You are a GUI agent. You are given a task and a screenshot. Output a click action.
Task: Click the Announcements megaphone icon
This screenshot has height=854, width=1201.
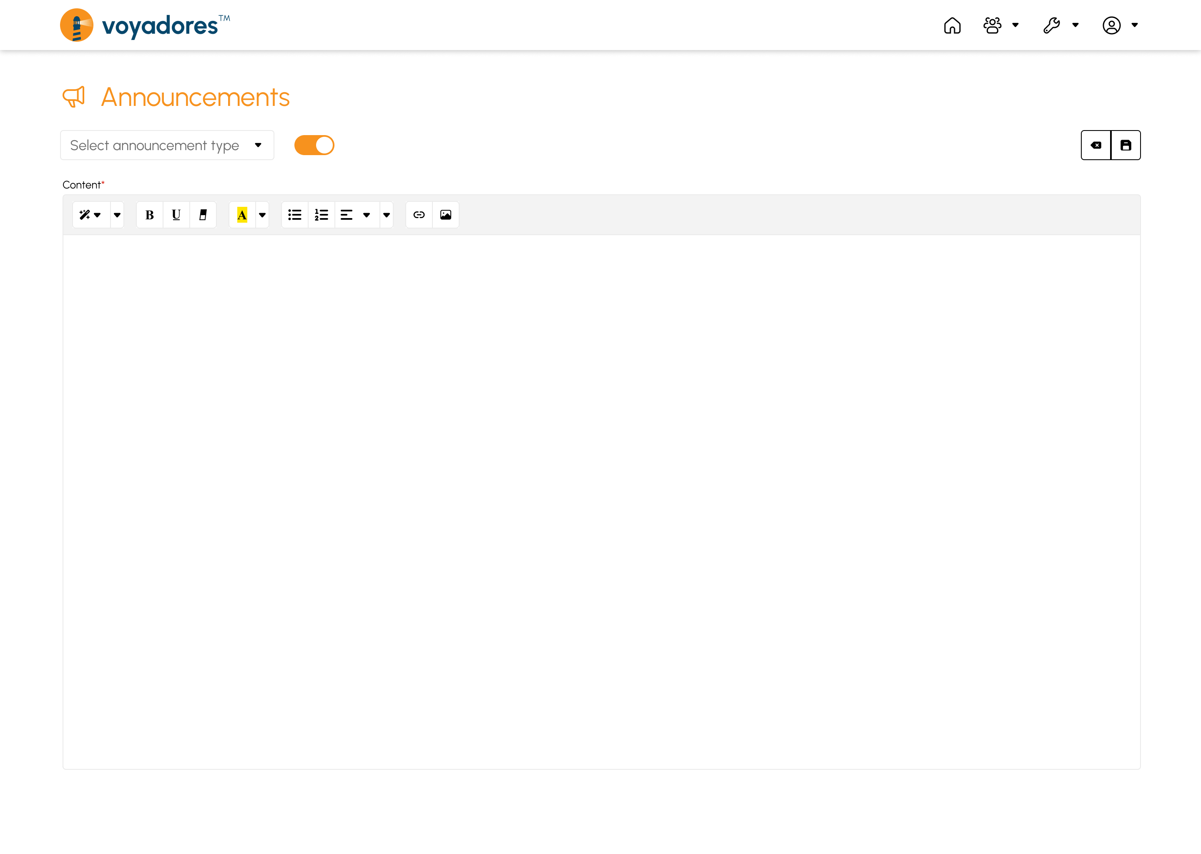tap(74, 97)
